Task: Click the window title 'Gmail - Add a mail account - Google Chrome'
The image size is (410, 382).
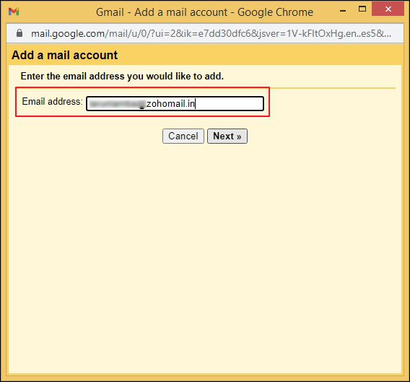Action: point(204,12)
